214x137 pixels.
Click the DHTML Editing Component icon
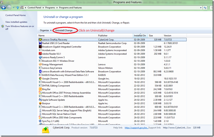point(40,86)
